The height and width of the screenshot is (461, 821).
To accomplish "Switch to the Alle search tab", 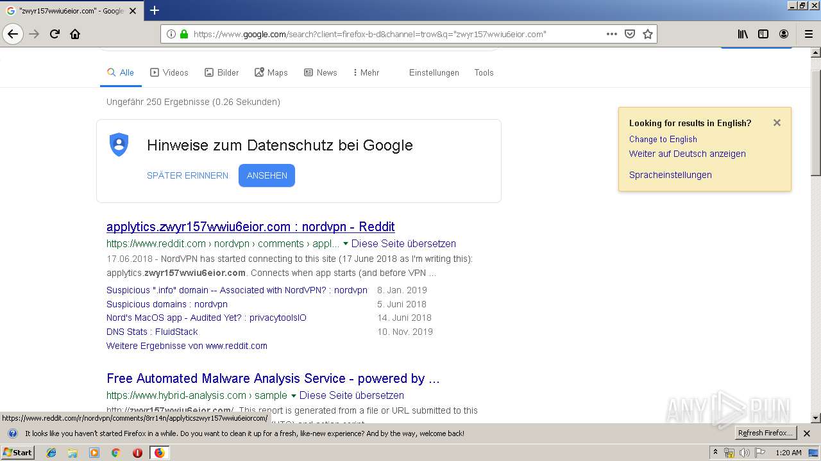I will click(121, 72).
